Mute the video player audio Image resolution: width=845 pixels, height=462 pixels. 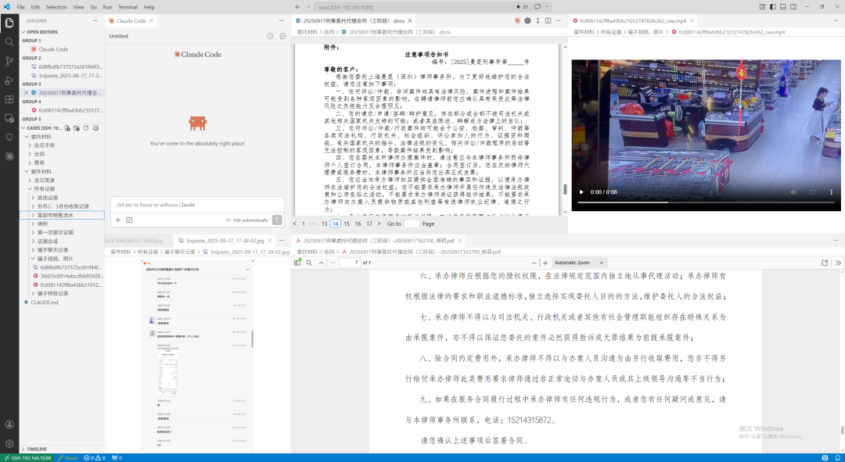point(793,192)
